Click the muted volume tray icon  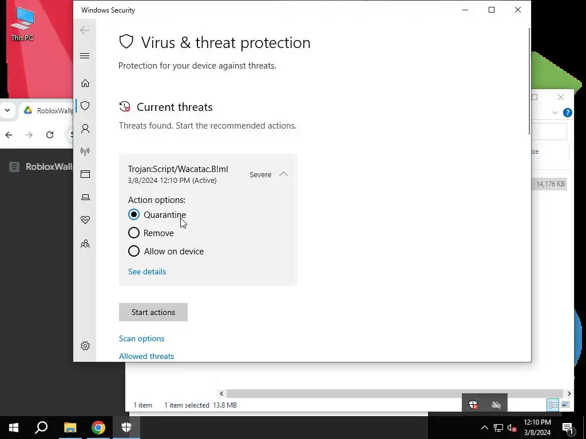click(x=512, y=428)
